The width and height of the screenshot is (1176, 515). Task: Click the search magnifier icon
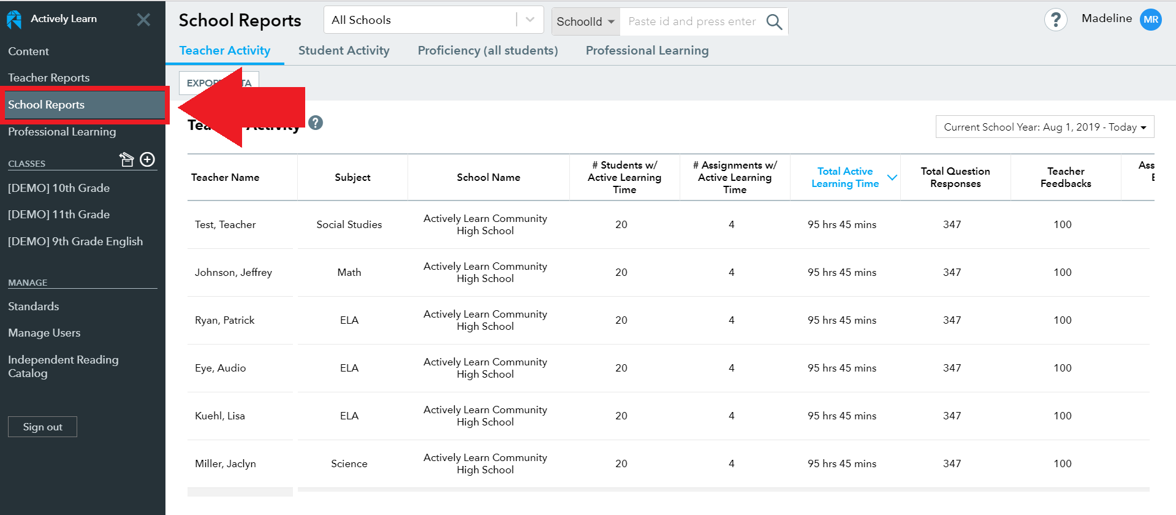(774, 21)
